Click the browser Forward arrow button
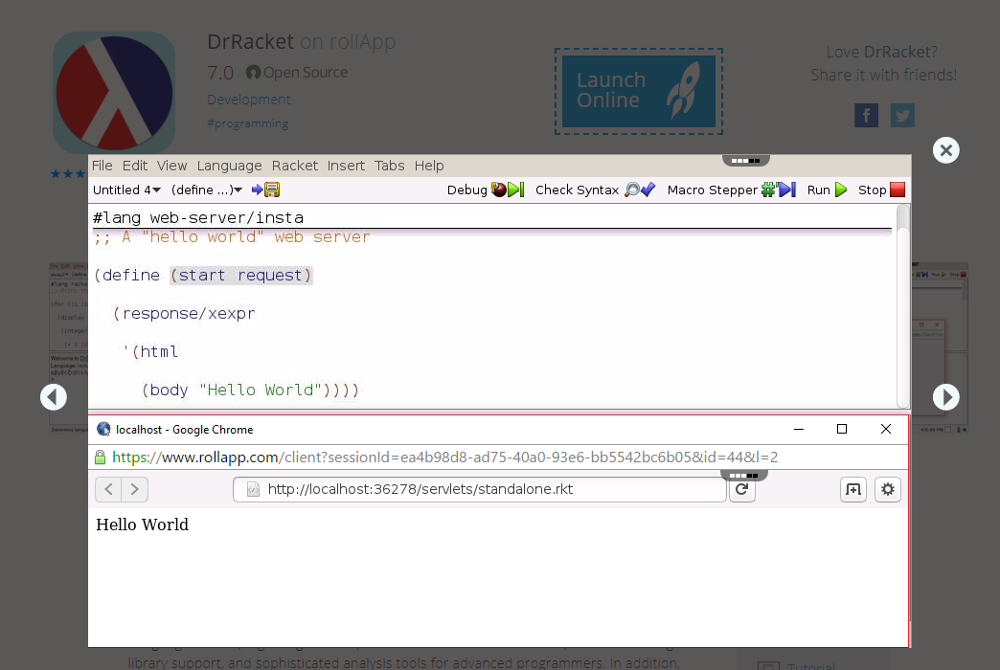Image resolution: width=1000 pixels, height=670 pixels. 134,490
